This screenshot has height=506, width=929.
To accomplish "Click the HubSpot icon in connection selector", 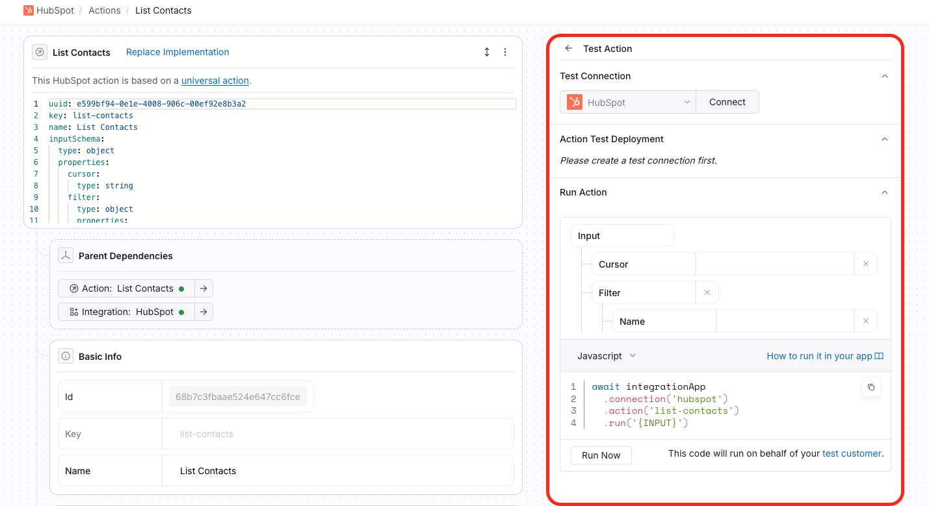I will pyautogui.click(x=574, y=102).
